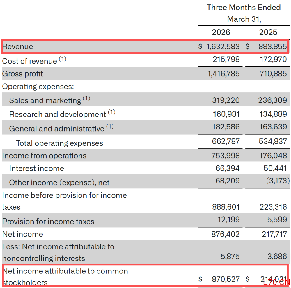Click Provision for income taxes label

click(48, 222)
